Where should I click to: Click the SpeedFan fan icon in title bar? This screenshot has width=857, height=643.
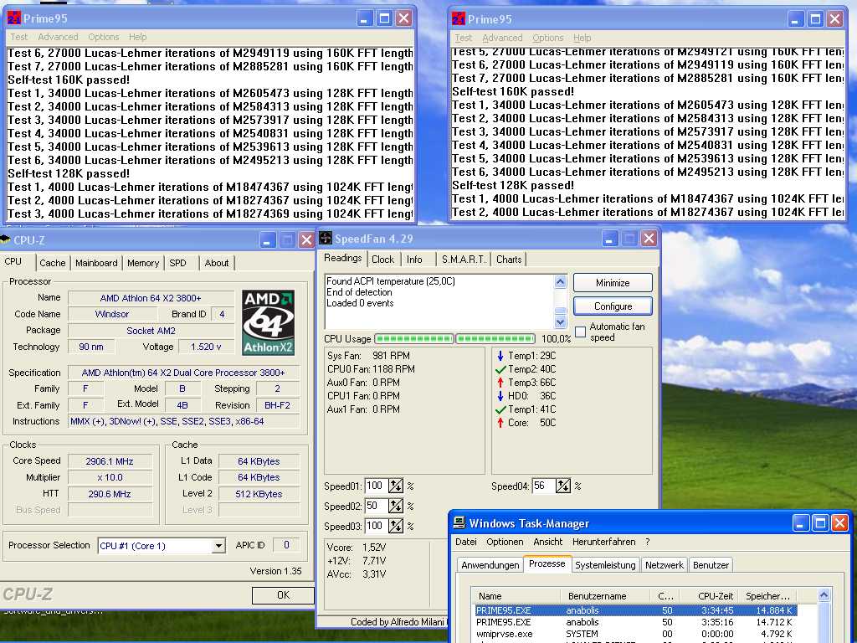pyautogui.click(x=326, y=238)
